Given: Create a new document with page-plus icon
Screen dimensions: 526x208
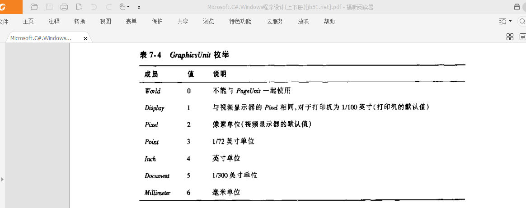Looking at the screenshot, I should click(79, 7).
